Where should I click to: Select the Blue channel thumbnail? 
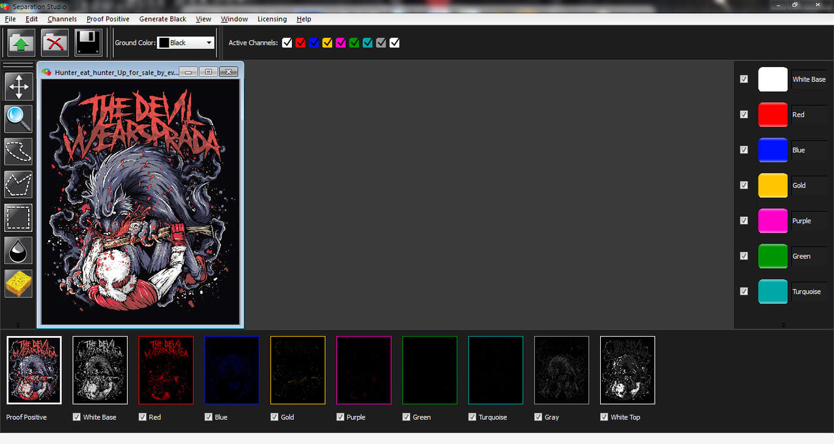click(x=231, y=370)
